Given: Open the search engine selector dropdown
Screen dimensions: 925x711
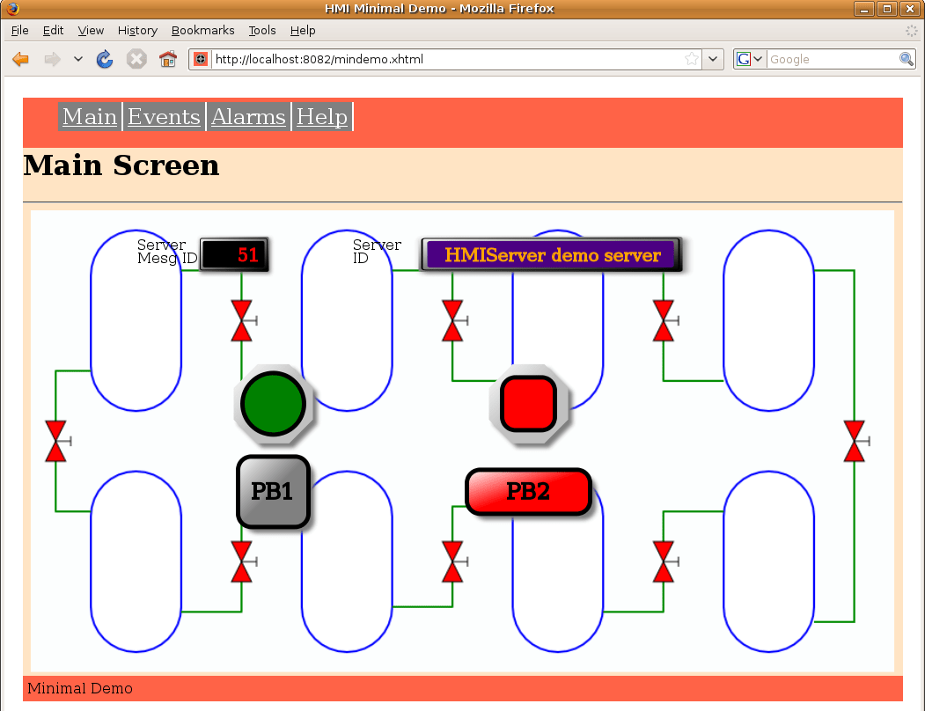Looking at the screenshot, I should 760,58.
